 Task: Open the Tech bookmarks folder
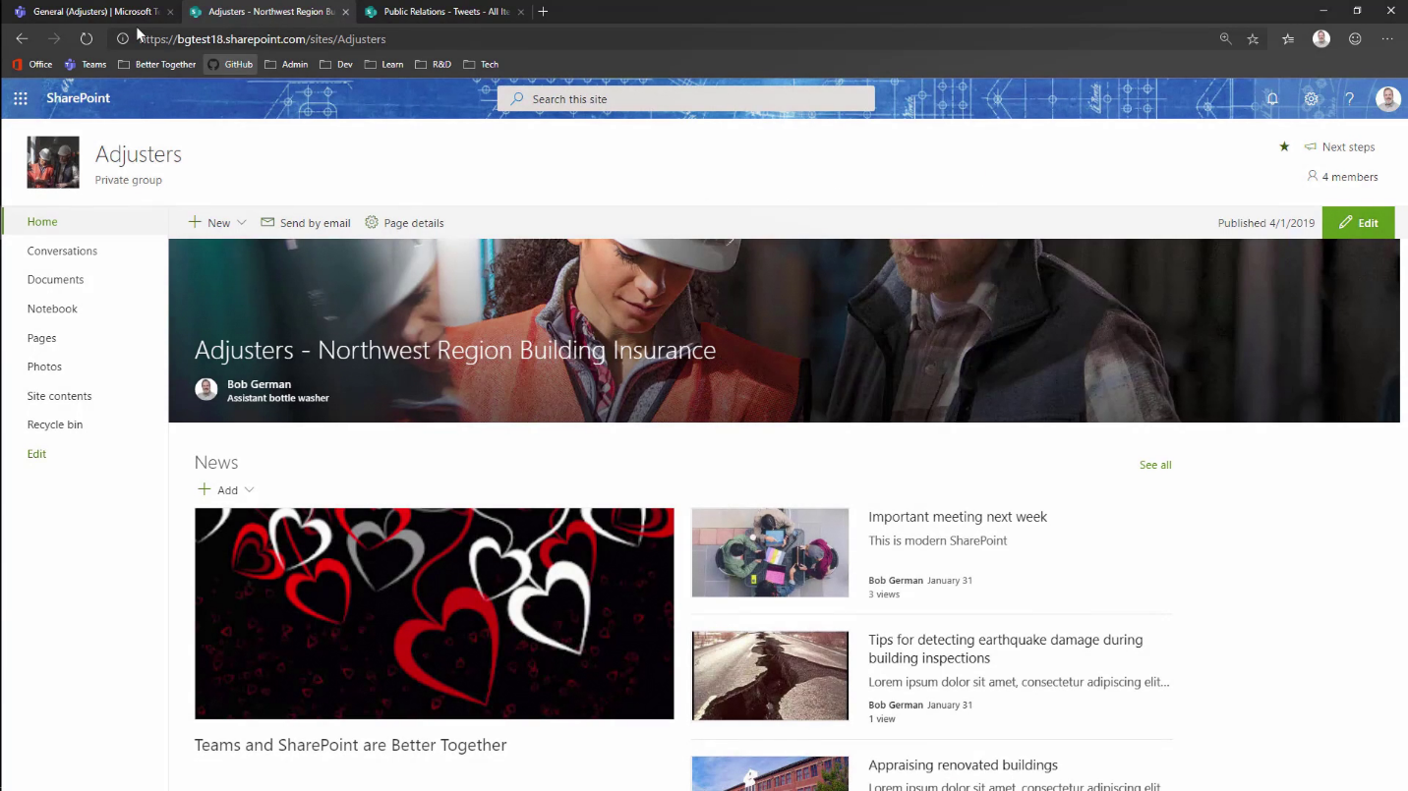pyautogui.click(x=481, y=64)
